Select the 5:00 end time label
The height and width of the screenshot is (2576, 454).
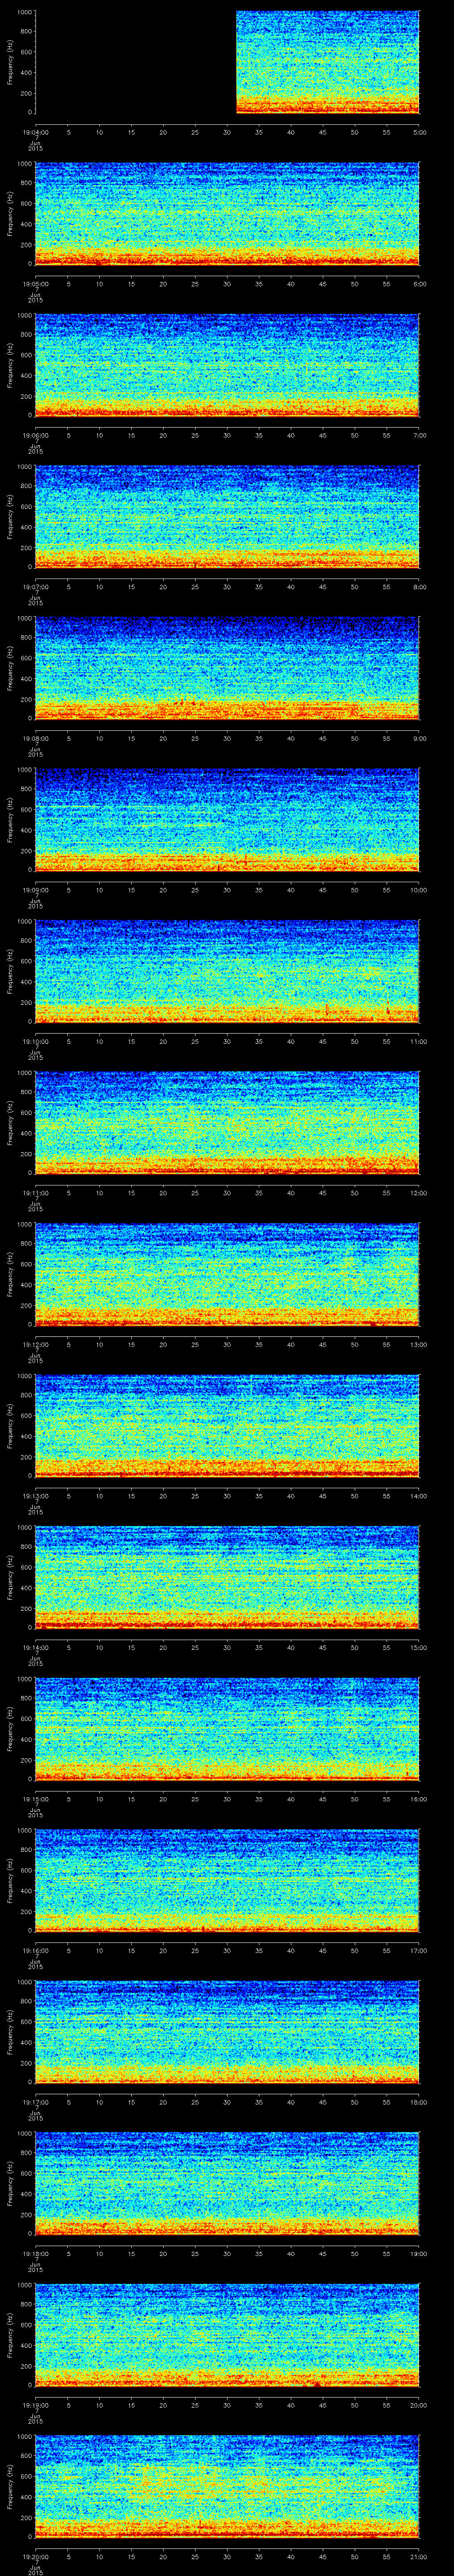click(419, 132)
